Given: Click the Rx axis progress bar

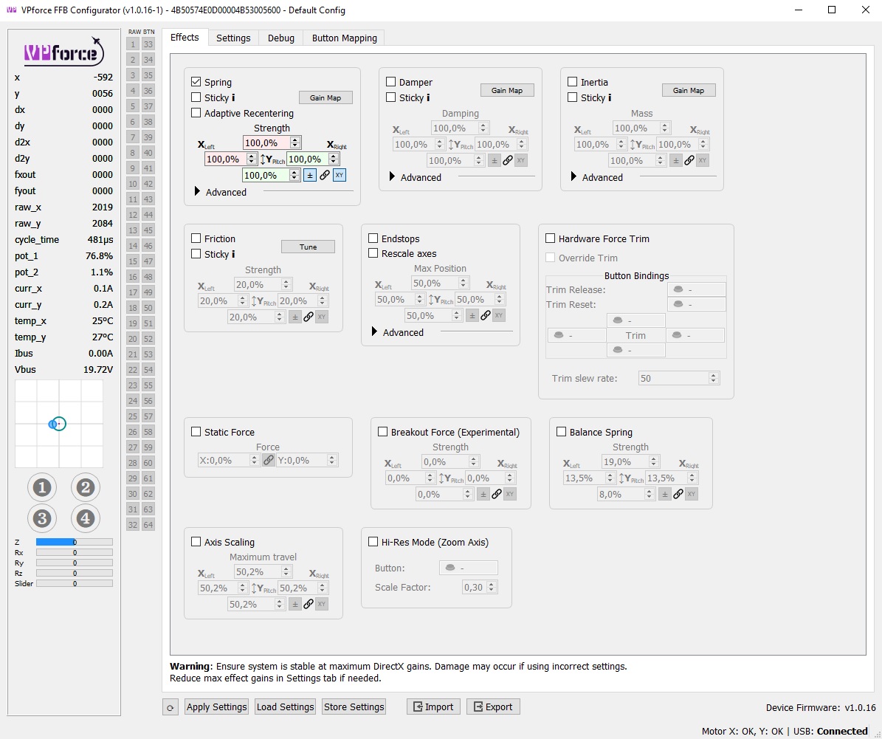Looking at the screenshot, I should (75, 553).
